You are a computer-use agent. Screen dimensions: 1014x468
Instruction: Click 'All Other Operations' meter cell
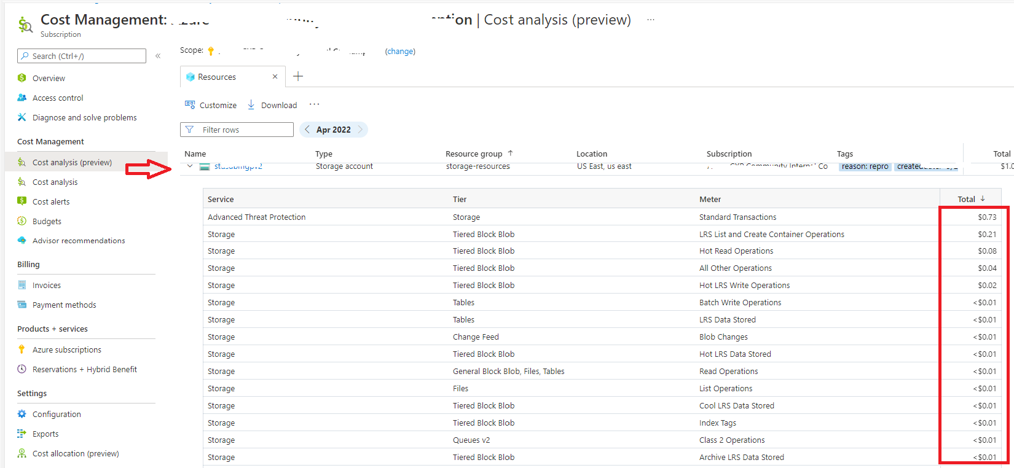tap(736, 268)
